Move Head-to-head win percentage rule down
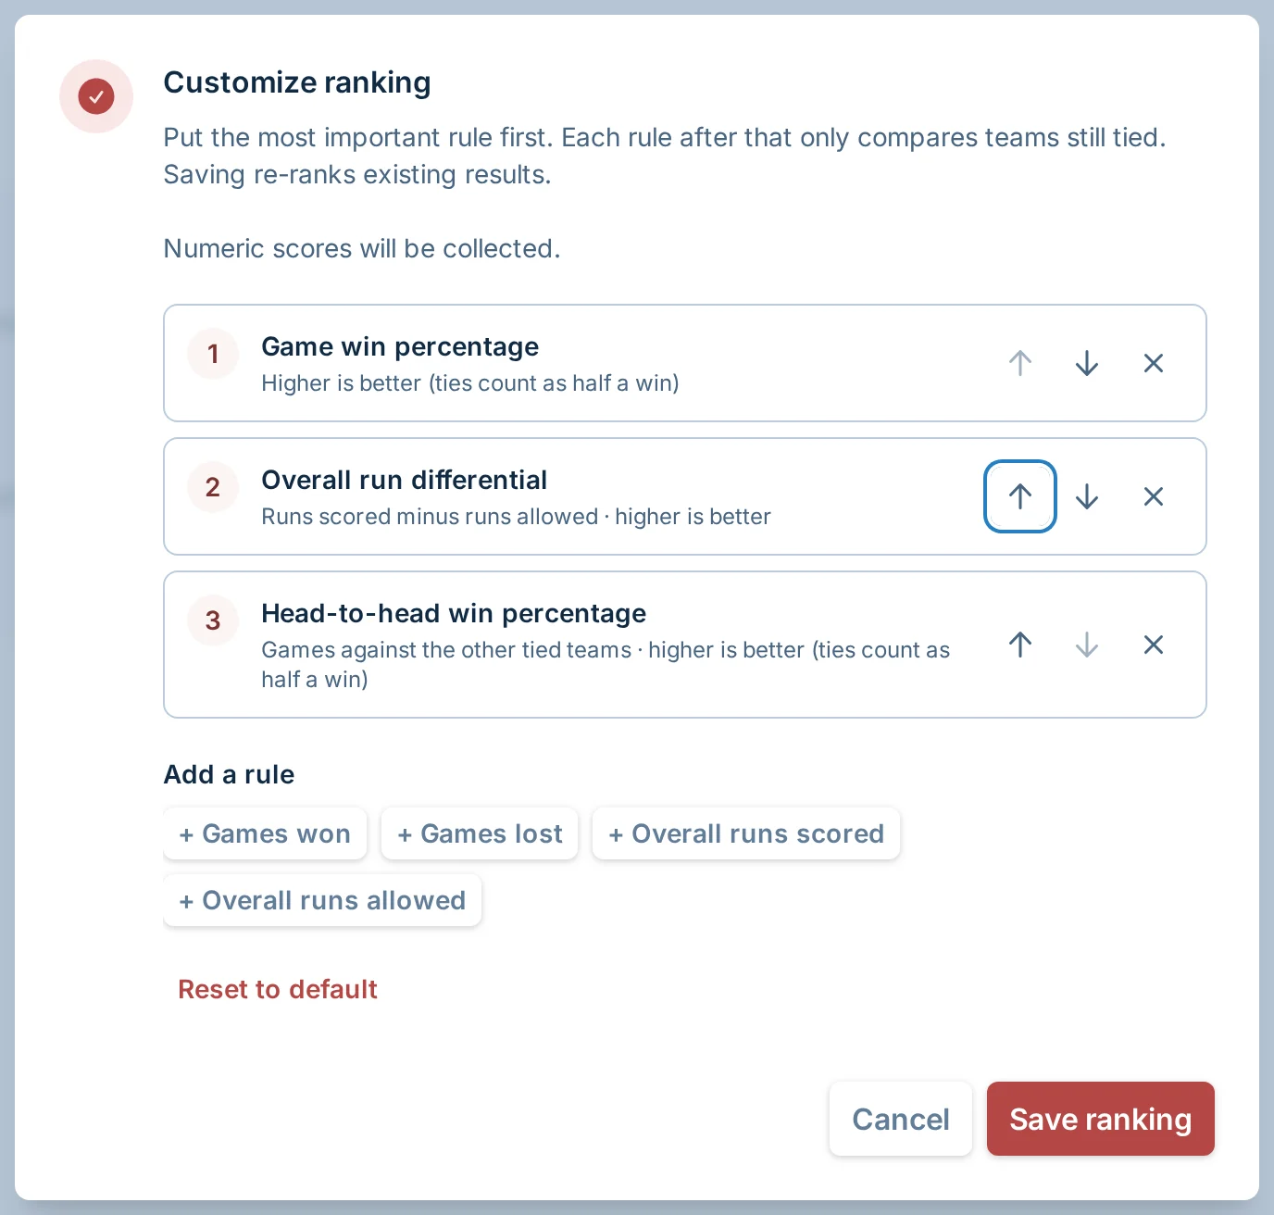Screen dimensions: 1274x1215 click(1087, 645)
